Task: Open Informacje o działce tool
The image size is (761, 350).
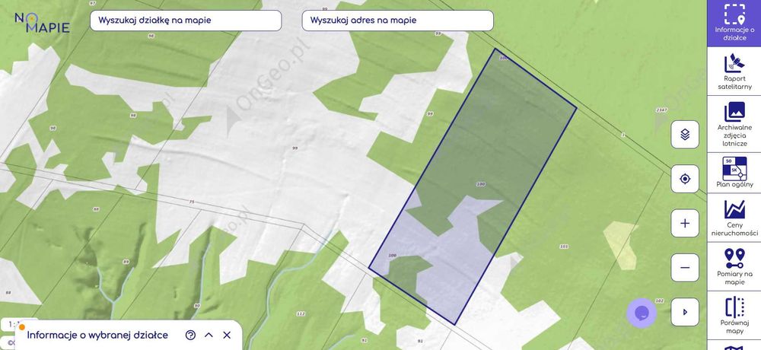Action: pyautogui.click(x=734, y=23)
